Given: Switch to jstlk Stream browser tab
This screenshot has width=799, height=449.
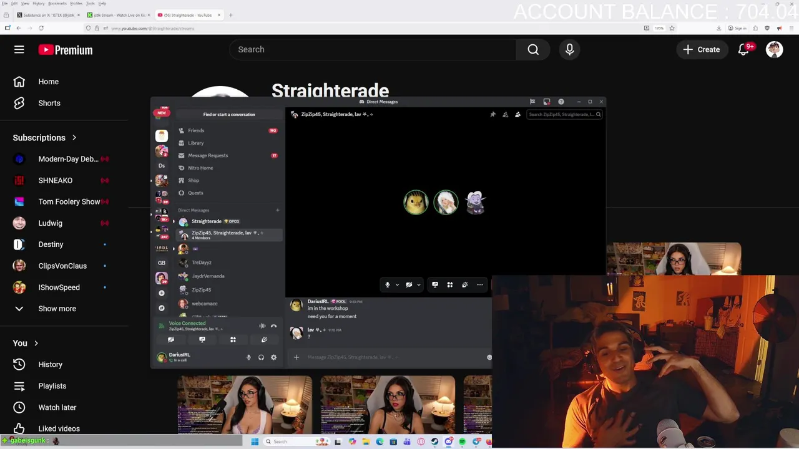Looking at the screenshot, I should (119, 15).
